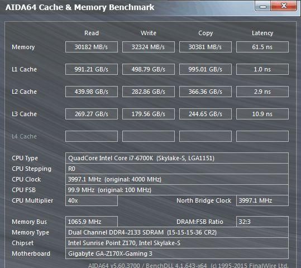
Task: Click the Memory Latency value 61.5 ns
Action: coord(262,47)
